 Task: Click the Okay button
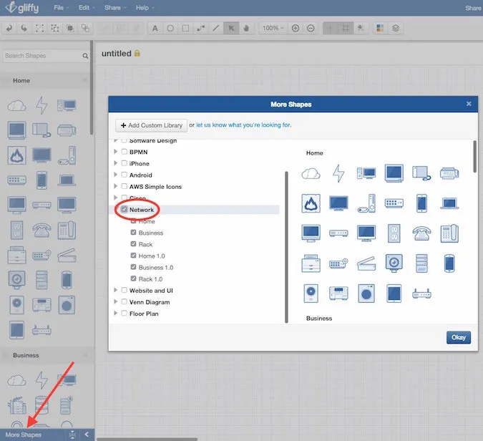pyautogui.click(x=459, y=337)
